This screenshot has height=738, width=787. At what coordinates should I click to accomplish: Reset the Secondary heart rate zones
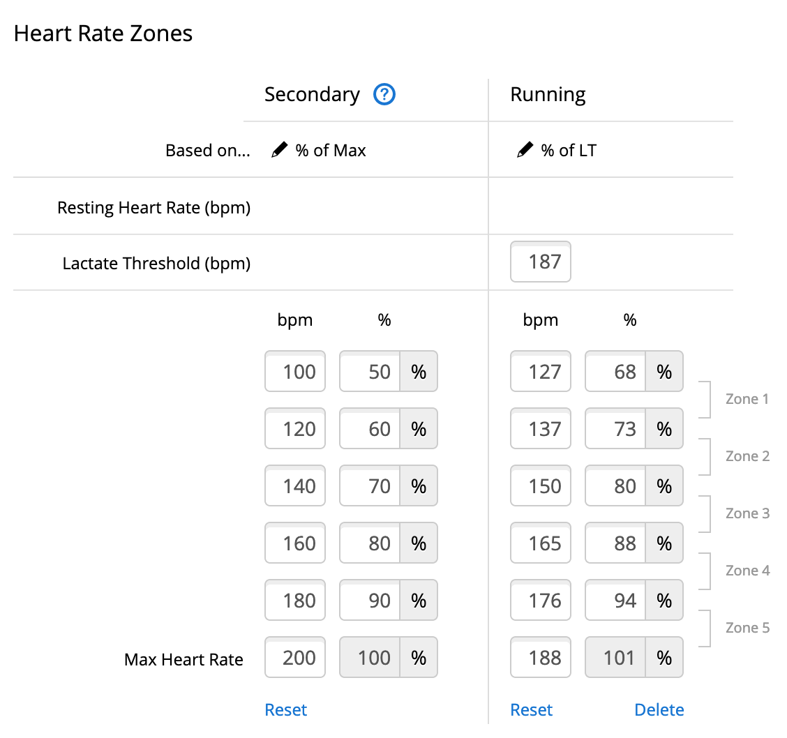click(x=286, y=710)
